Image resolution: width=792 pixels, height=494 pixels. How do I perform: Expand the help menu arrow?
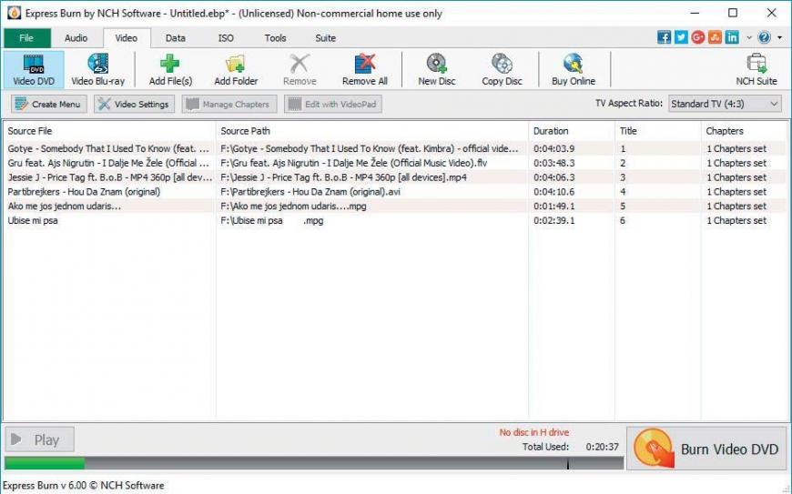point(779,38)
